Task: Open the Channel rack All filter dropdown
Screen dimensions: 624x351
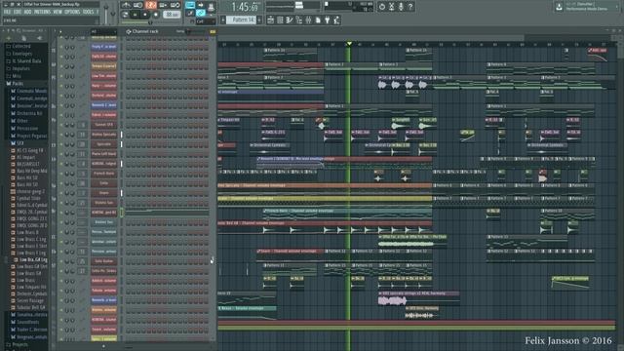Action: 103,31
